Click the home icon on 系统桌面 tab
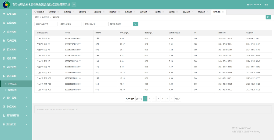Image resolution: width=274 pixels, height=140 pixels. click(x=35, y=12)
